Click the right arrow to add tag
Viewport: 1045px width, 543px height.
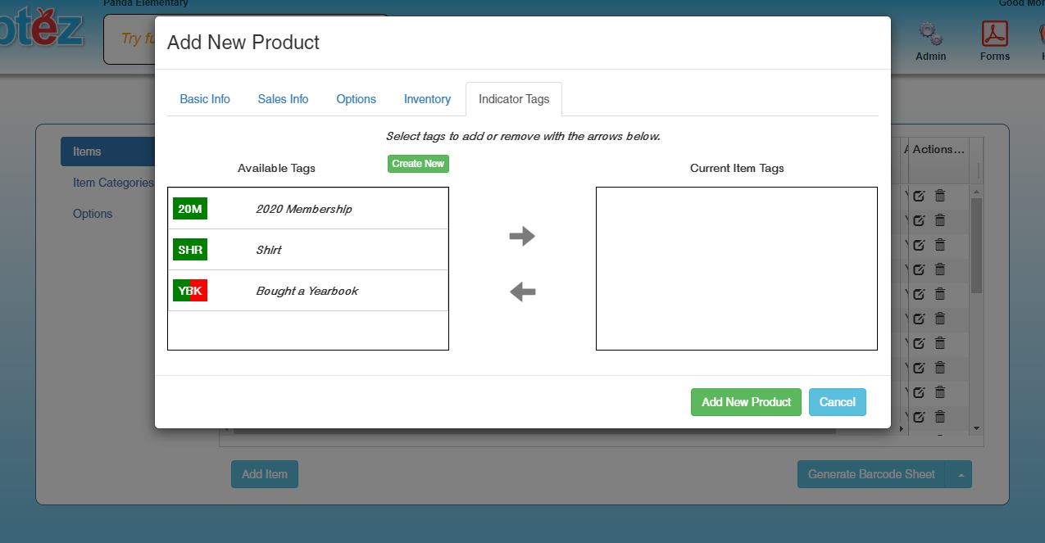[x=522, y=237]
